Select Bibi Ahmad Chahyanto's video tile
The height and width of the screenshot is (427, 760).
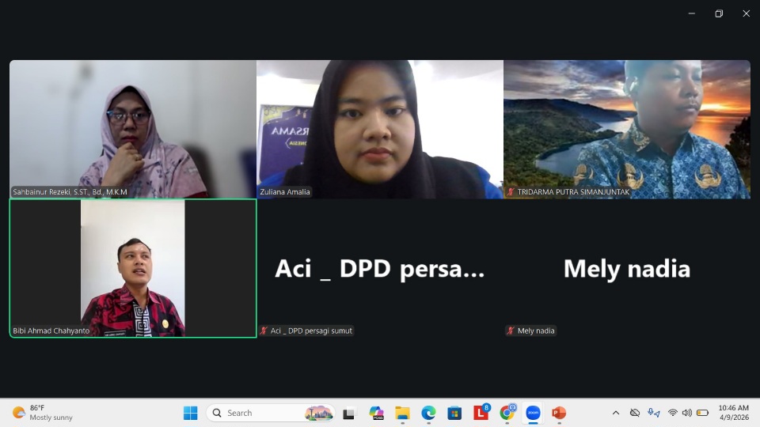(133, 268)
